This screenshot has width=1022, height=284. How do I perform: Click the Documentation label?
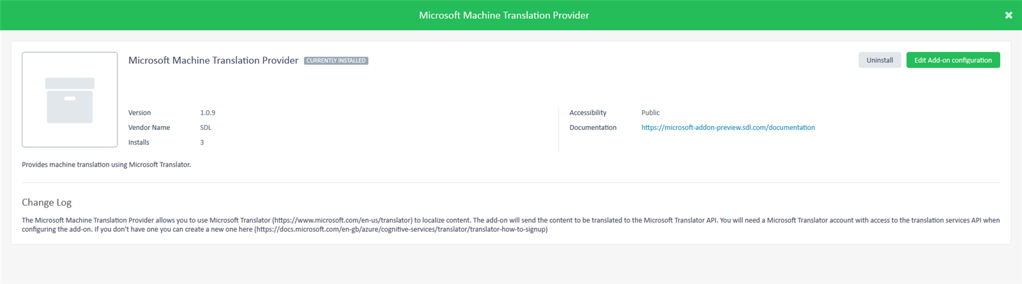pyautogui.click(x=593, y=127)
